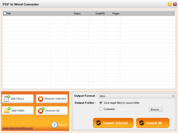Click the Convert All button
This screenshot has height=133, width=178.
153,123
